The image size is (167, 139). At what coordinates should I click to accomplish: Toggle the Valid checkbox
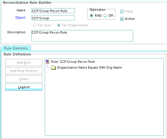pos(122,11)
